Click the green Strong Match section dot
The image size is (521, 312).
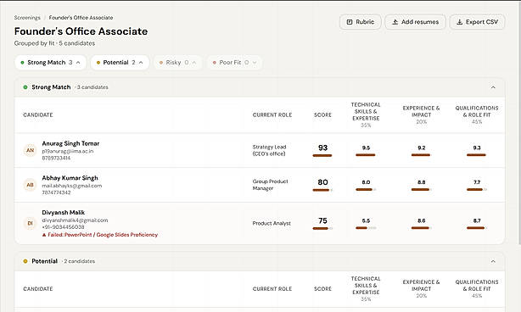pyautogui.click(x=25, y=87)
